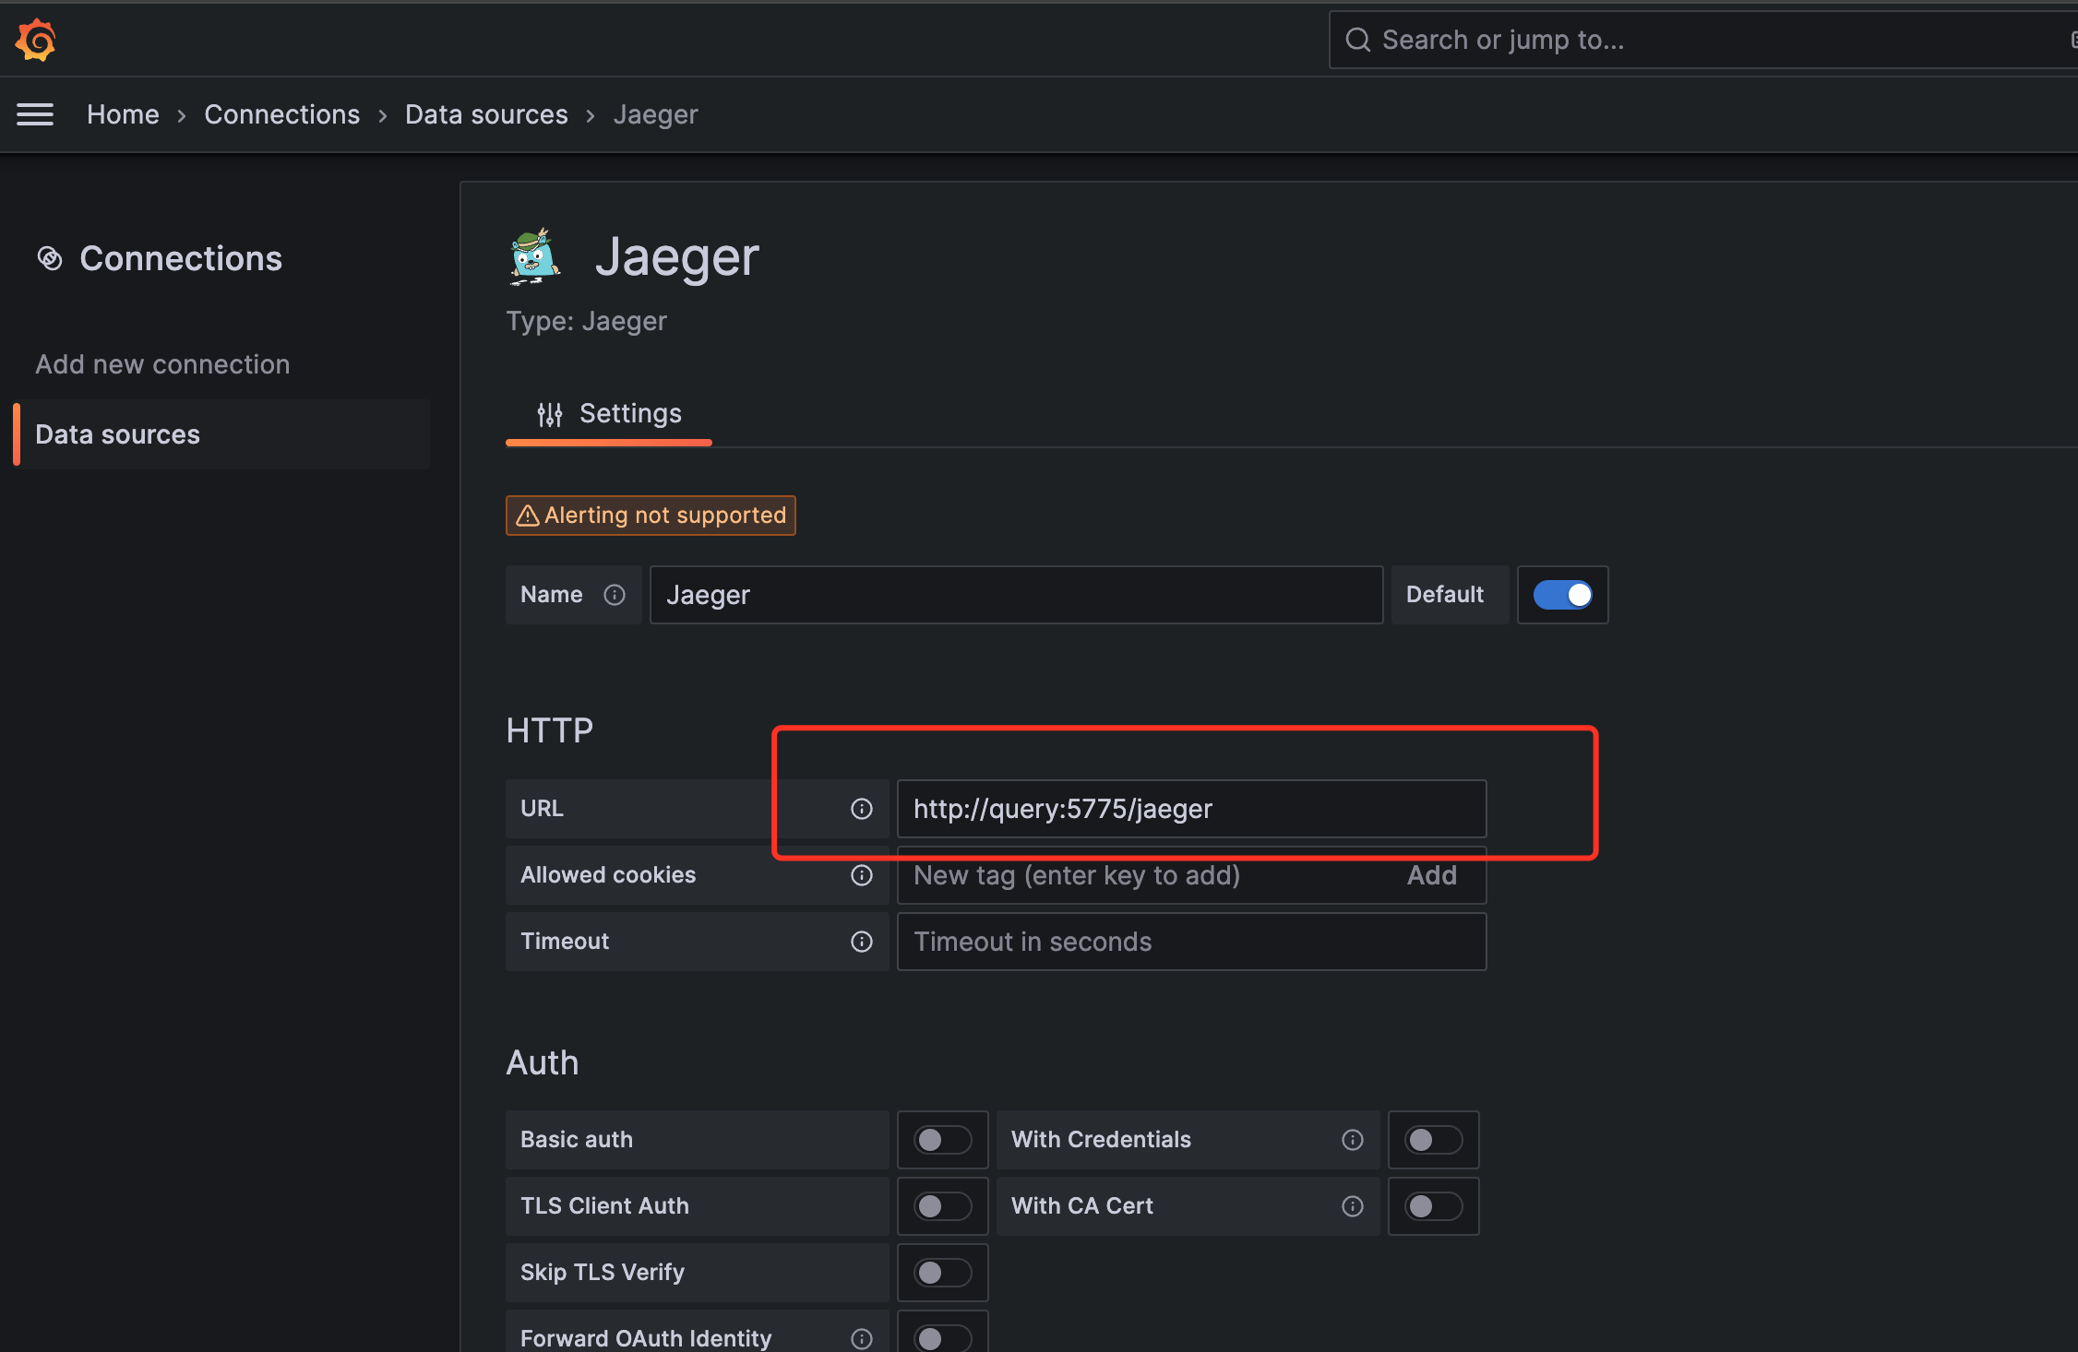Enable the TLS Client Auth switch
The image size is (2078, 1352).
tap(942, 1206)
